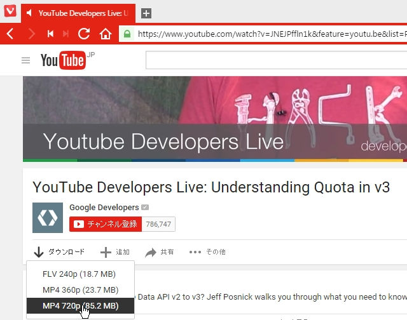This screenshot has height=320, width=407.
Task: Choose MP4 720p (85.2 MB)
Action: [81, 306]
